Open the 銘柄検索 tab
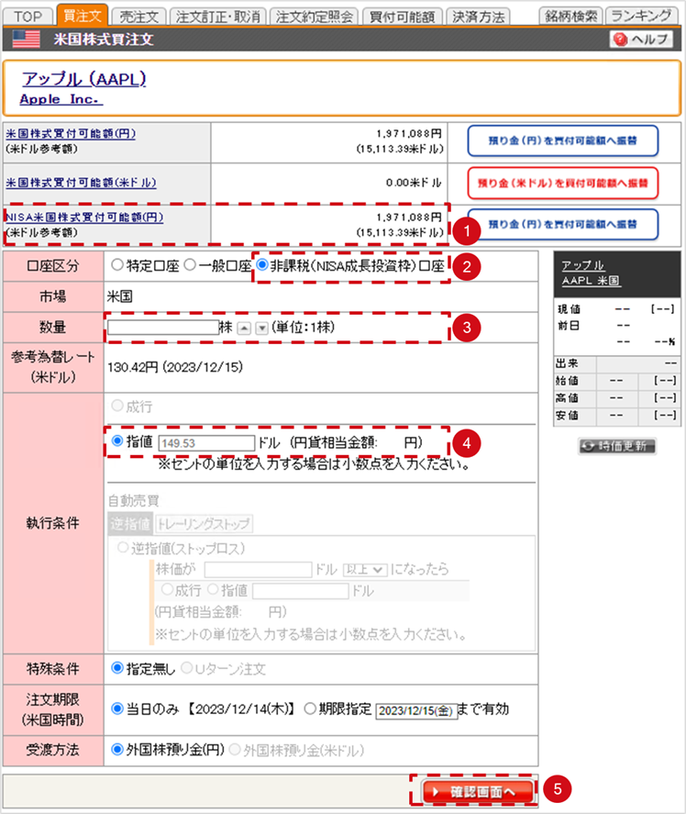The height and width of the screenshot is (814, 686). pyautogui.click(x=570, y=16)
